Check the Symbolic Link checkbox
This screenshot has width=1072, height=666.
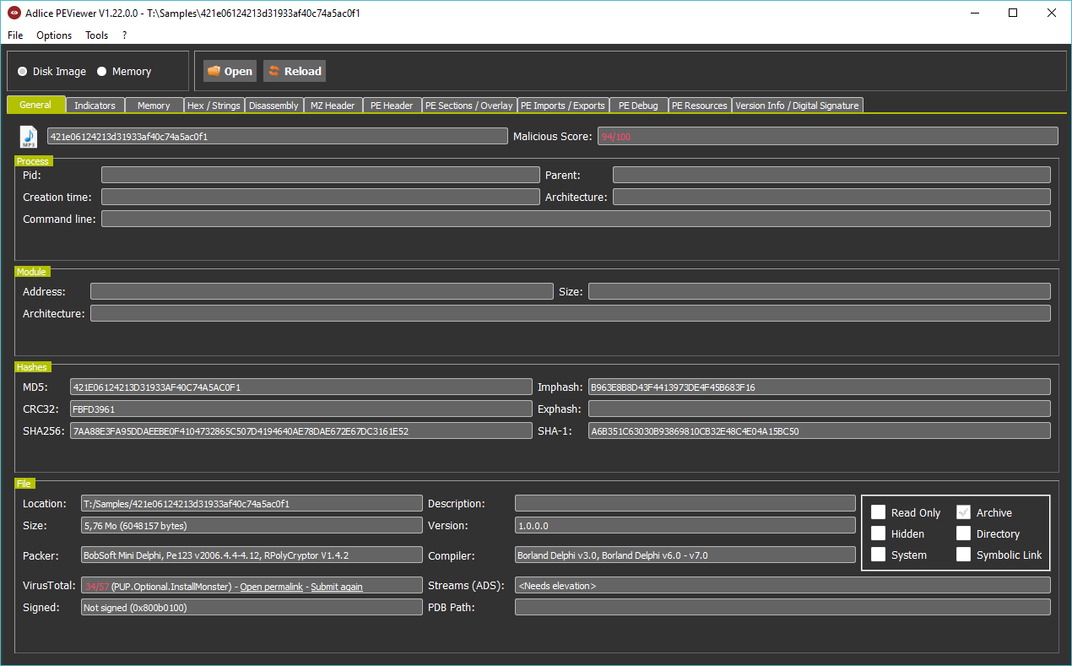[963, 555]
